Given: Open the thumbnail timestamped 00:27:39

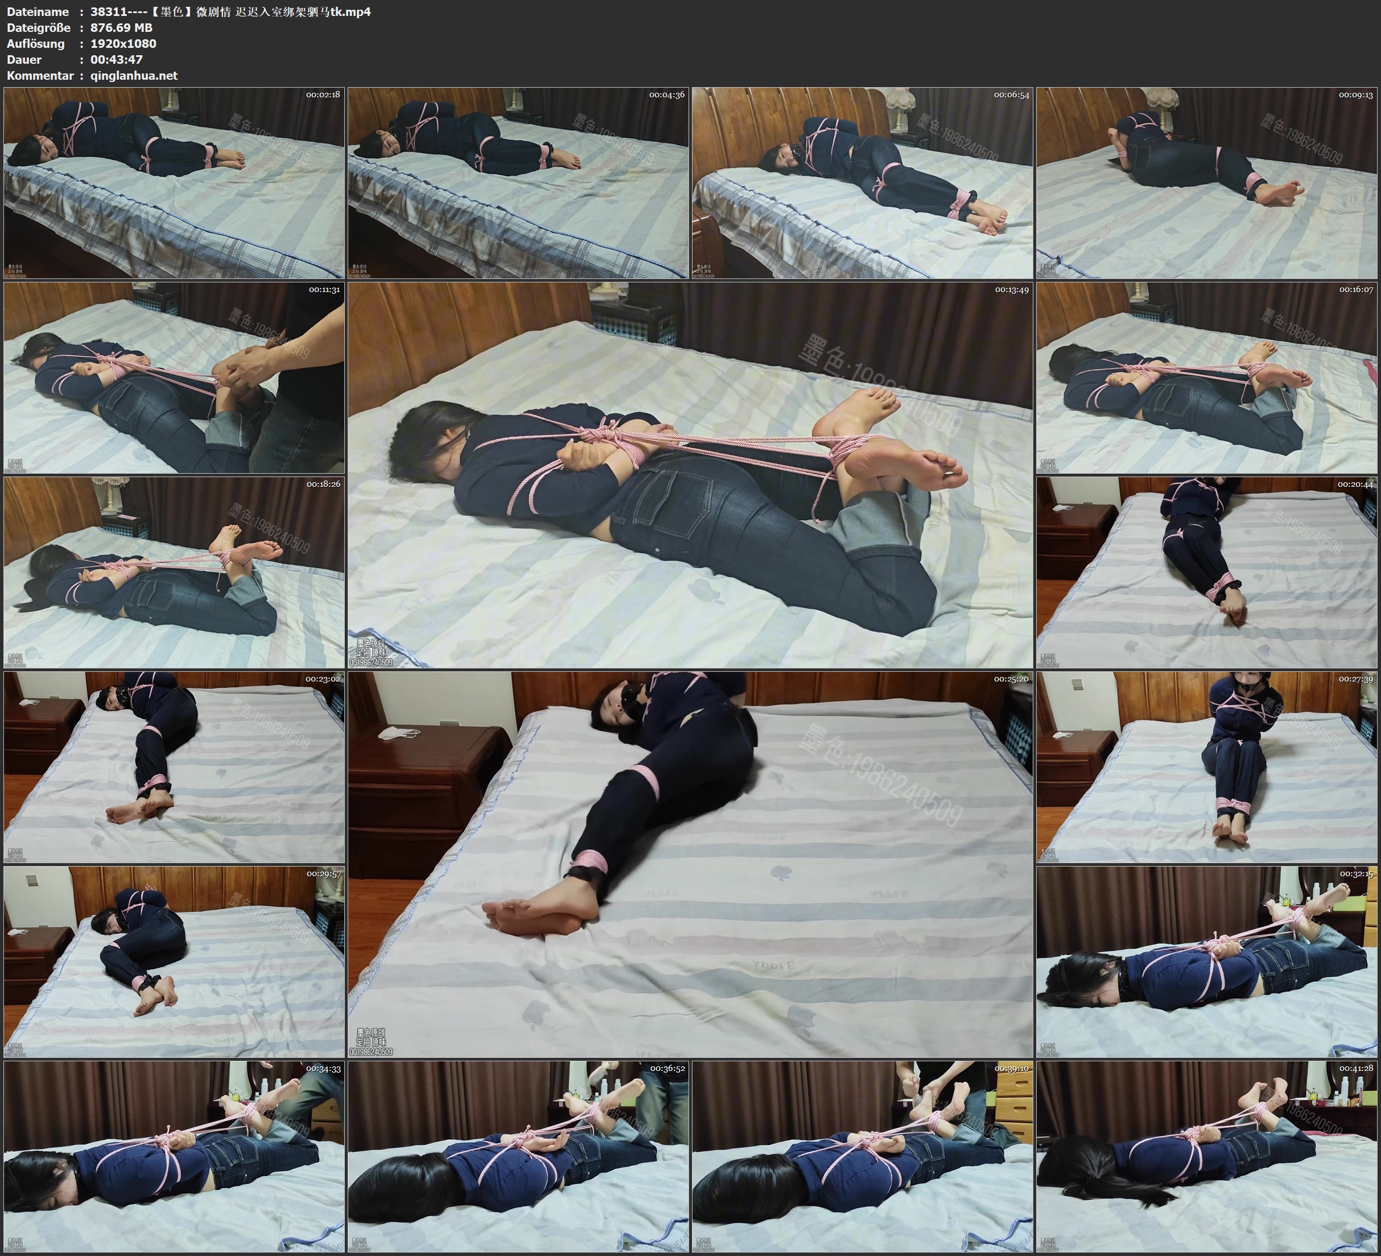Looking at the screenshot, I should 1206,767.
